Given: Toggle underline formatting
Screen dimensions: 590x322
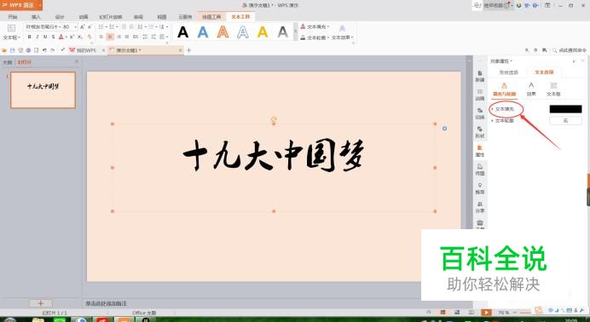Looking at the screenshot, I should point(45,37).
